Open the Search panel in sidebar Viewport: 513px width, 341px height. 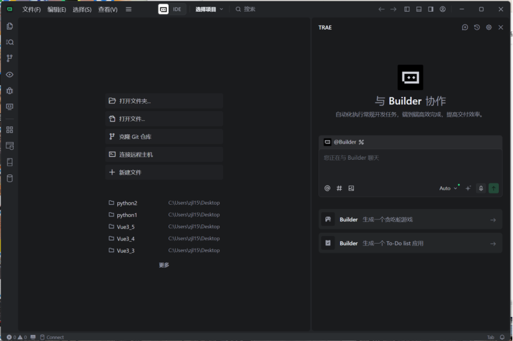coord(10,42)
